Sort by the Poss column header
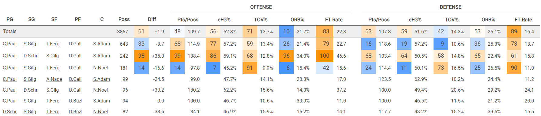The height and width of the screenshot is (116, 541). point(124,20)
